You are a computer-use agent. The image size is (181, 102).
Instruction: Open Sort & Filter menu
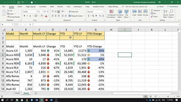point(165,14)
